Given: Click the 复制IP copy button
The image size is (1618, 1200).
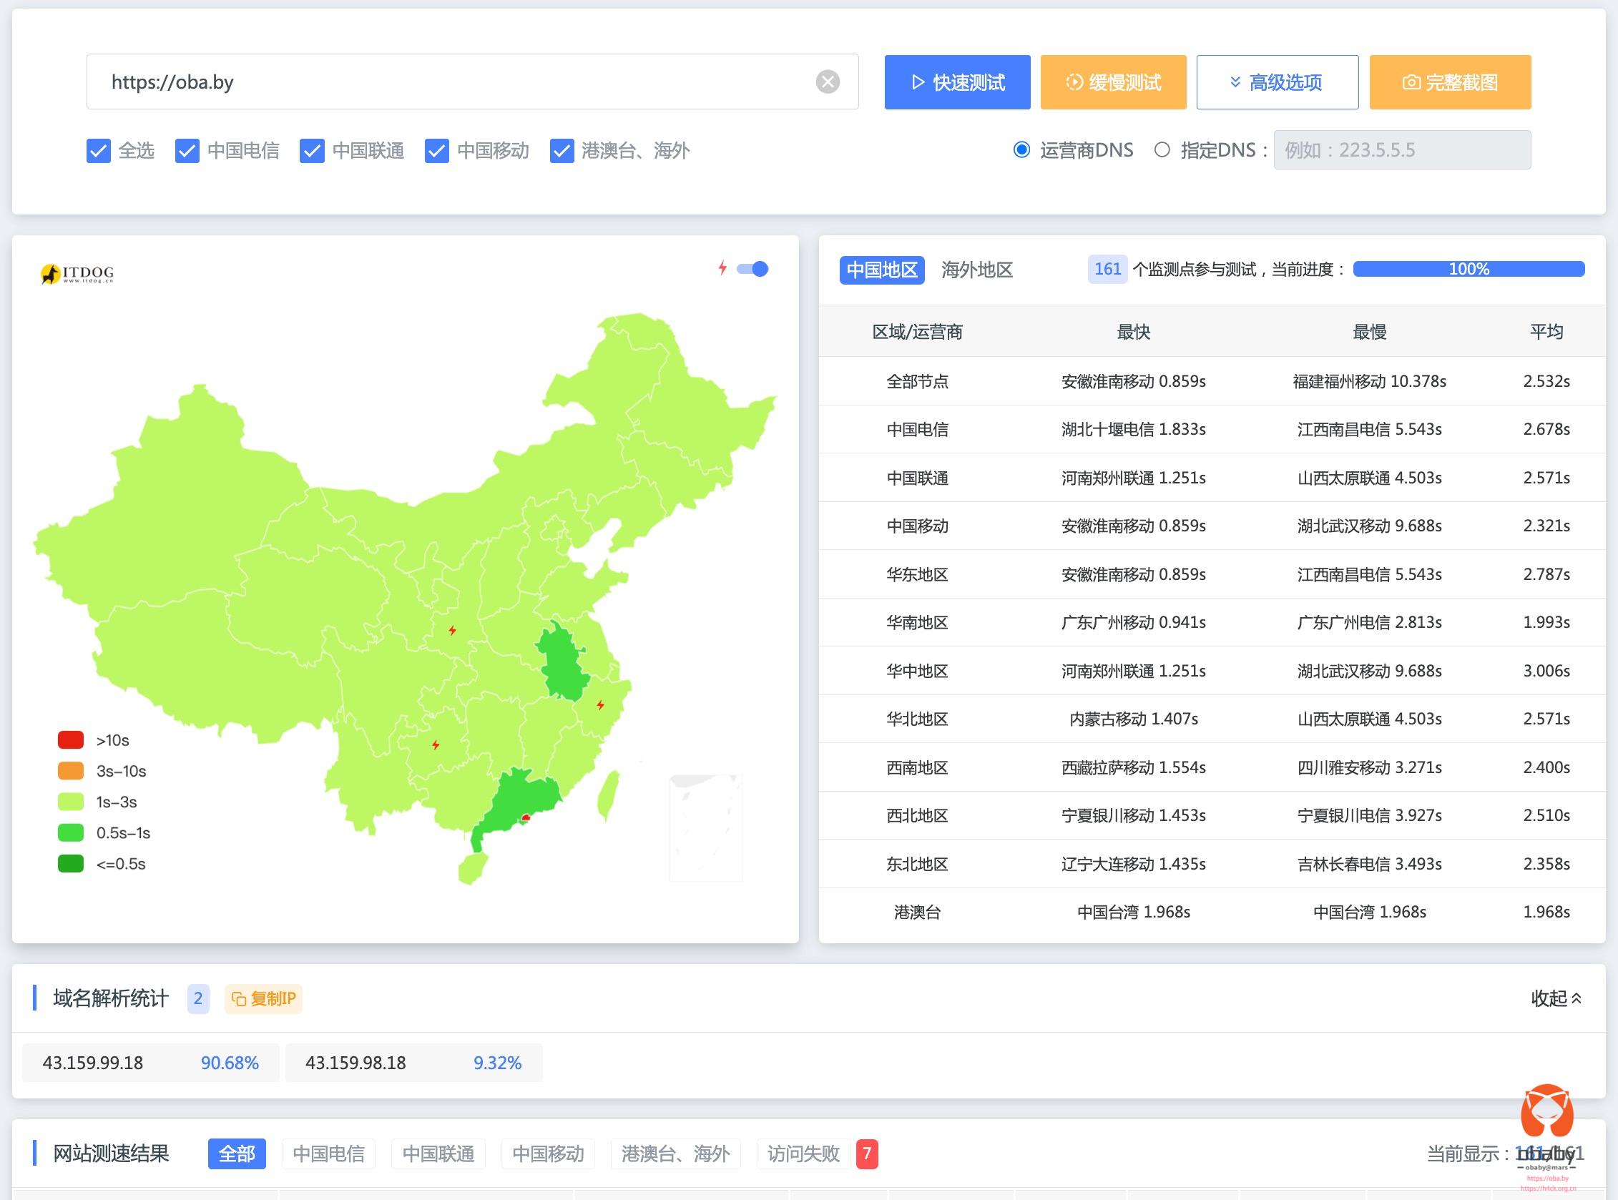Looking at the screenshot, I should [263, 999].
